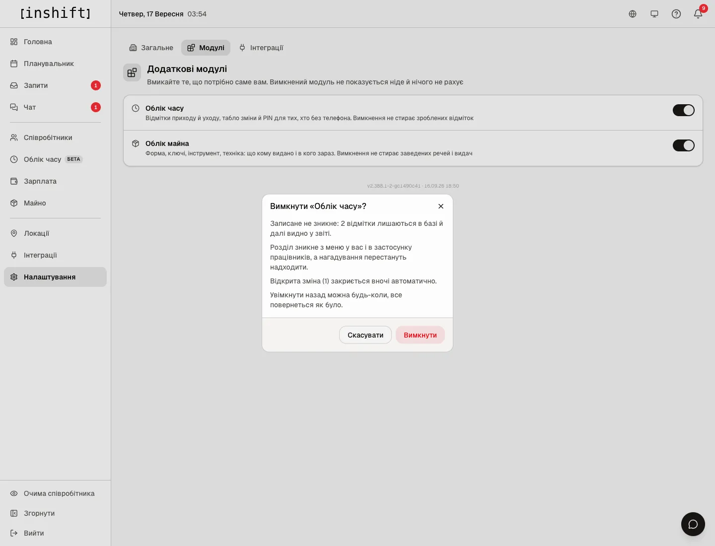Image resolution: width=715 pixels, height=546 pixels.
Task: Click the globe language icon in header
Action: [x=633, y=14]
